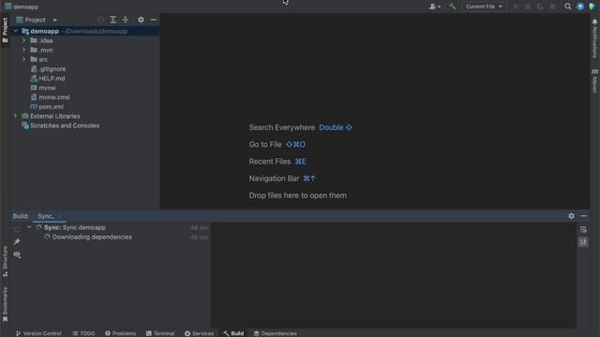Open the Version Control tool window

tap(38, 333)
